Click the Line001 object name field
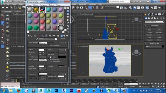Image resolution: width=166 pixels, height=93 pixels. click(153, 47)
